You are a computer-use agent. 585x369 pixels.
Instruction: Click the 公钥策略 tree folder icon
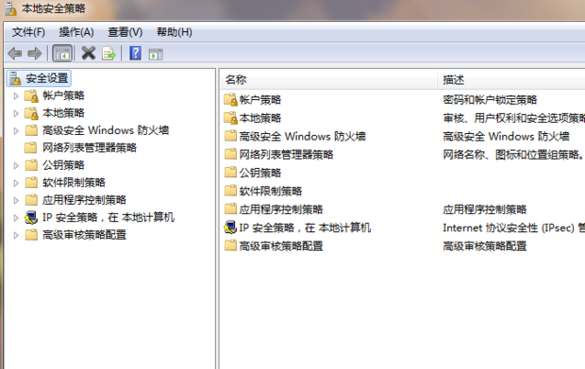[x=31, y=165]
